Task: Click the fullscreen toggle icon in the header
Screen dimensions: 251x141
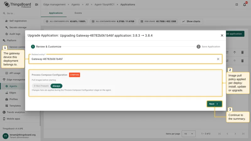Action: point(237,4)
